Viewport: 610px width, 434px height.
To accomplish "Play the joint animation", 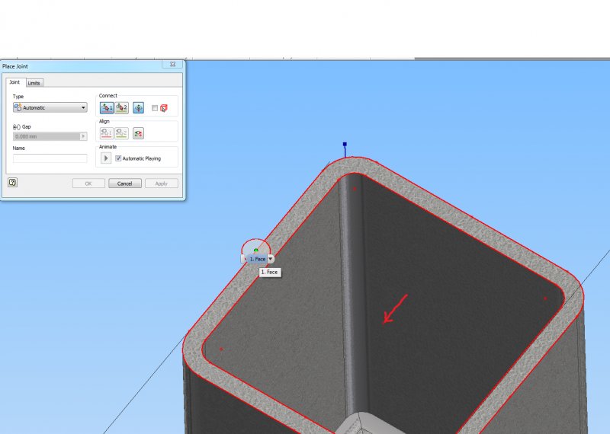I will (x=106, y=158).
